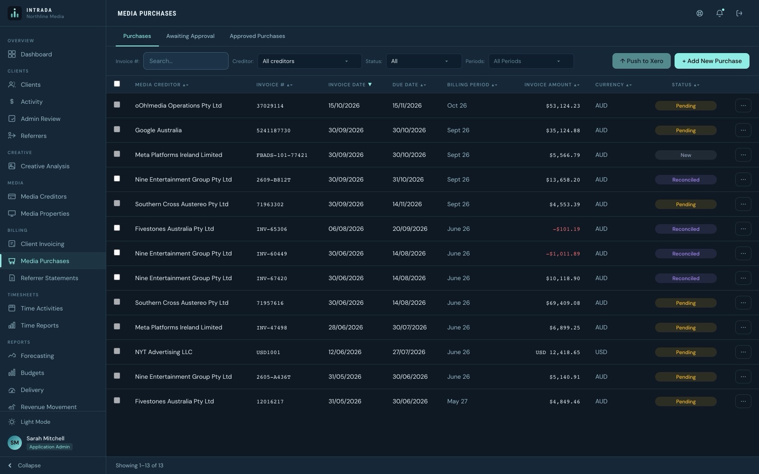Switch to Awaiting Approval tab
759x474 pixels.
pyautogui.click(x=190, y=36)
